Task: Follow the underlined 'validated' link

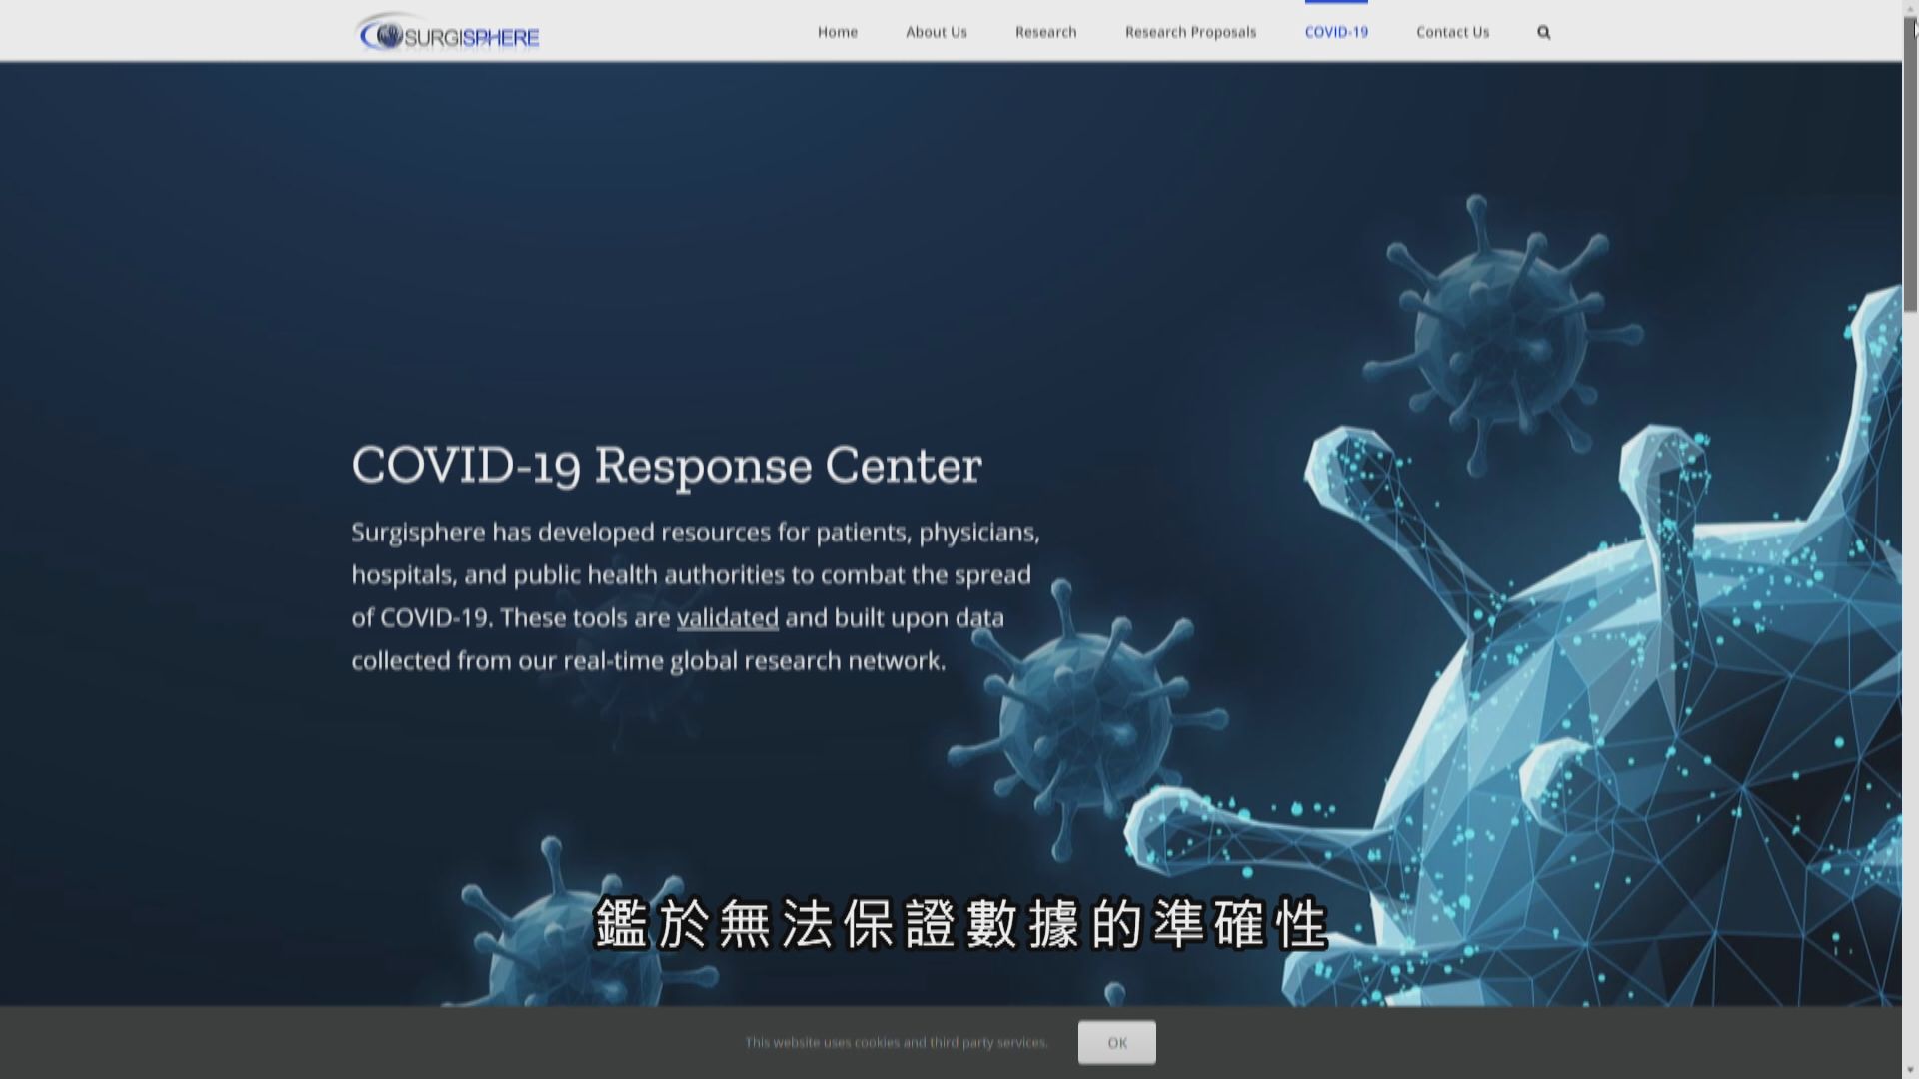Action: tap(727, 618)
